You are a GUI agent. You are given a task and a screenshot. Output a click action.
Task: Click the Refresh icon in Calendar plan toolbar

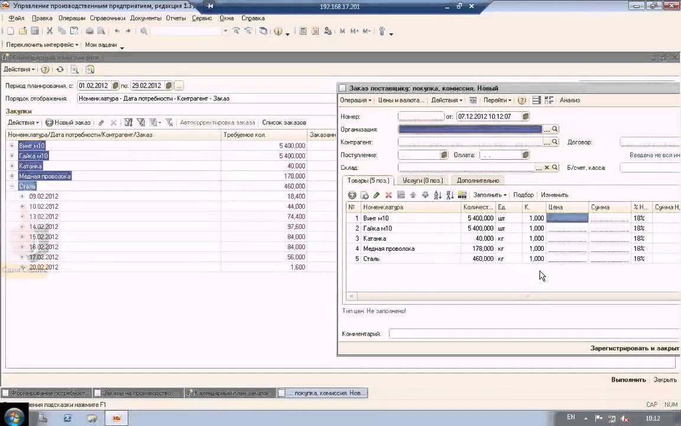tap(60, 70)
